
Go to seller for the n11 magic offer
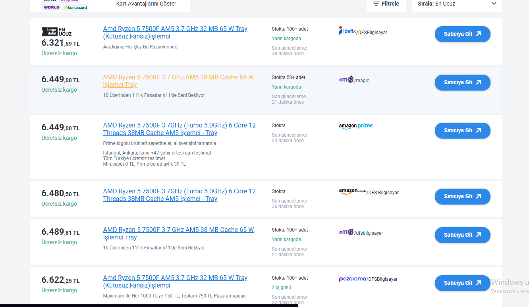coord(463,82)
